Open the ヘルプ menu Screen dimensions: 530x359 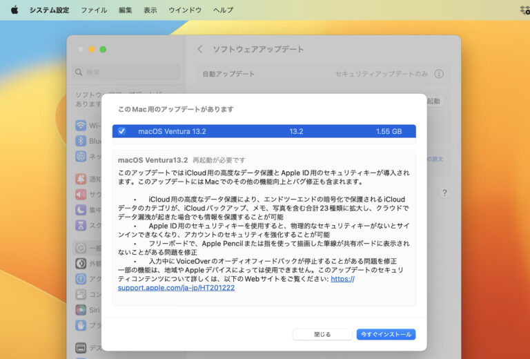click(x=223, y=10)
